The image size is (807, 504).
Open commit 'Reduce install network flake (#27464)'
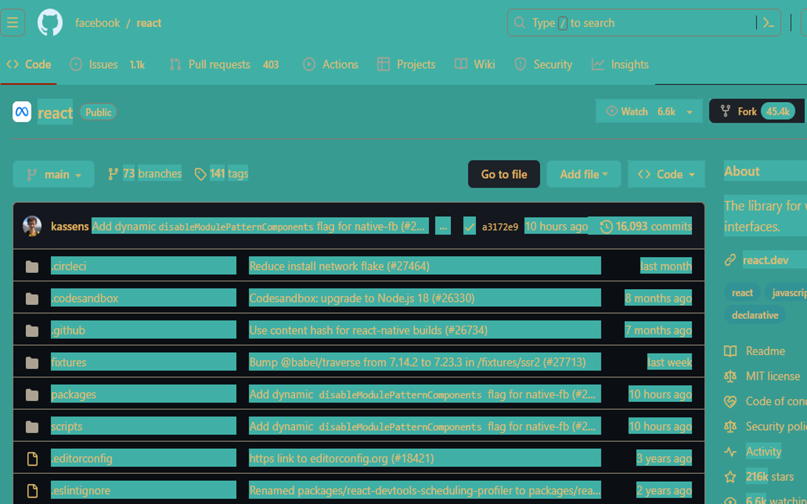pyautogui.click(x=339, y=266)
